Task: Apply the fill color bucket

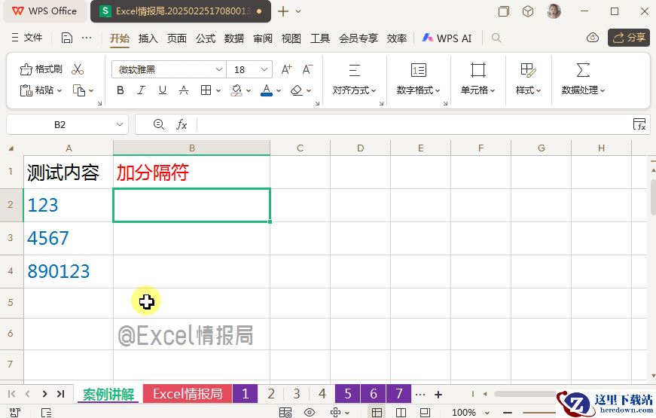Action: 236,90
